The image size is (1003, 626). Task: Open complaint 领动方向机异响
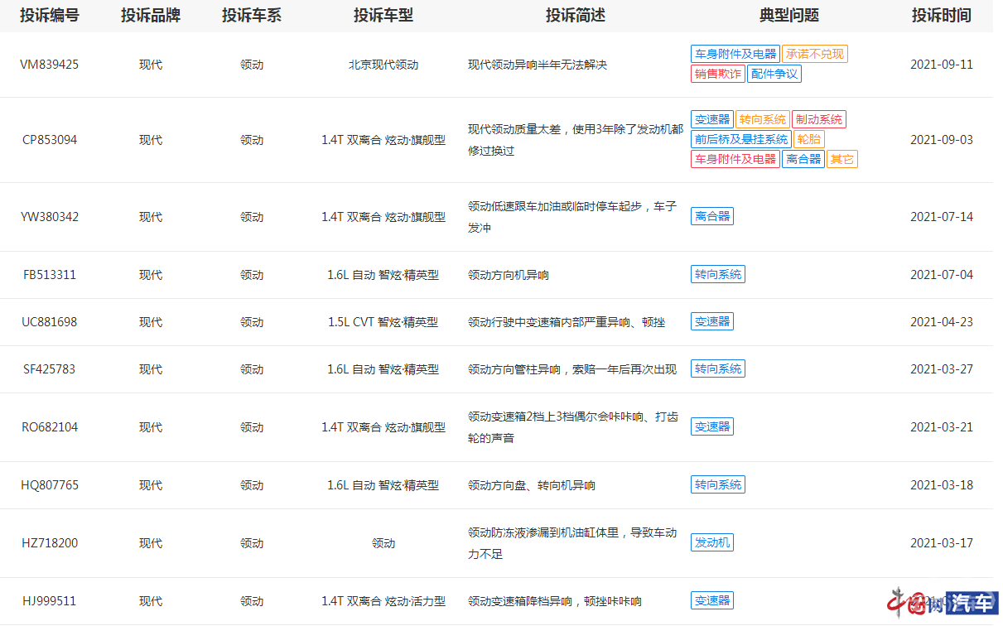pos(509,275)
